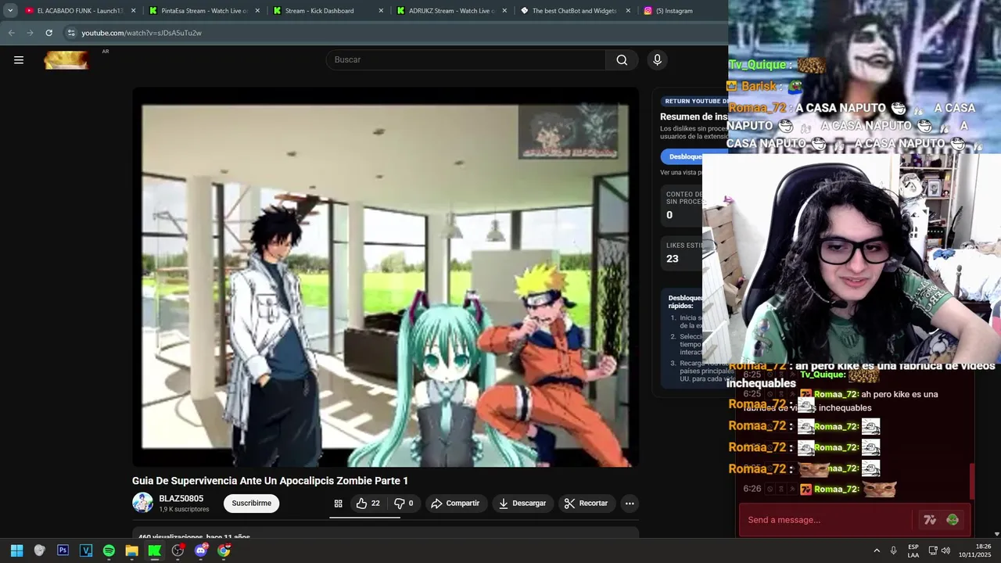The height and width of the screenshot is (563, 1001).
Task: Open Windows Start menu
Action: click(16, 550)
